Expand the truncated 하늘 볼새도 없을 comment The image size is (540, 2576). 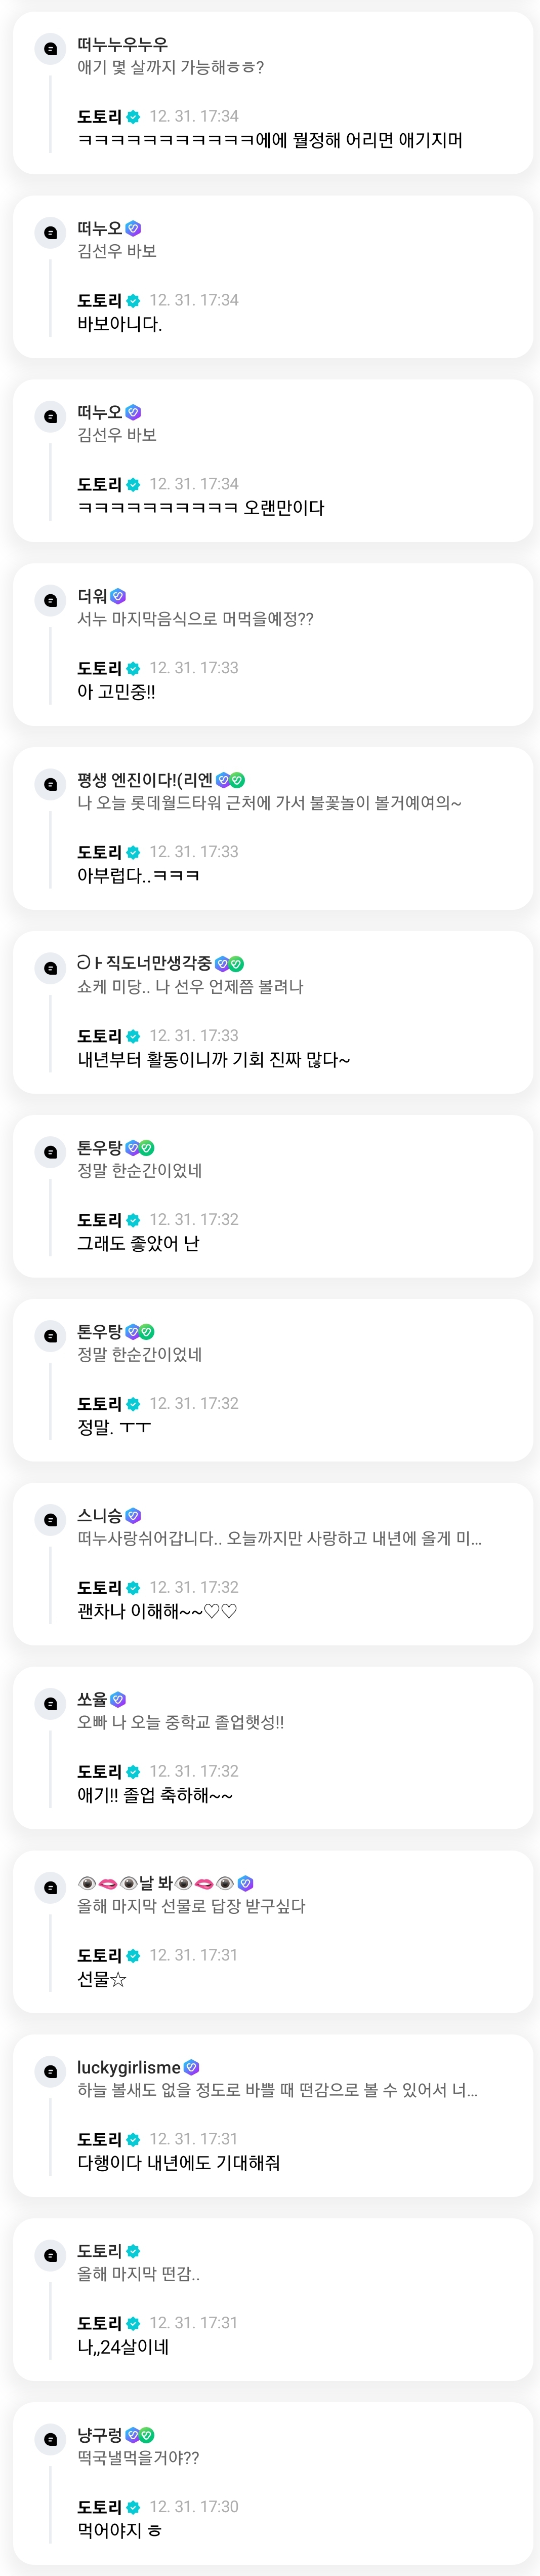click(x=277, y=2090)
